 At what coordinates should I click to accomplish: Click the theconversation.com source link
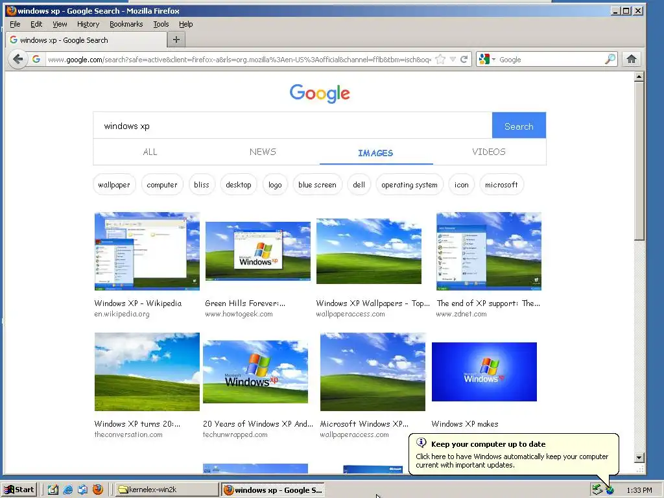(128, 434)
